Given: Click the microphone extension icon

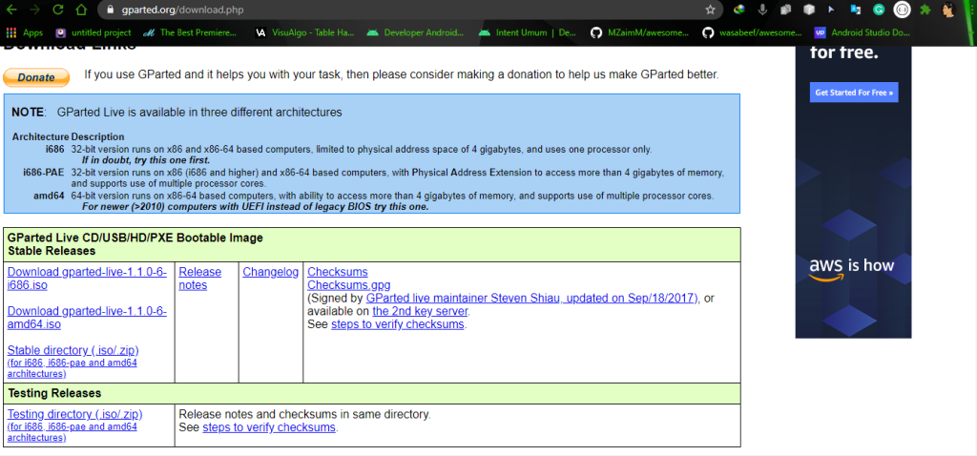Looking at the screenshot, I should click(x=762, y=10).
